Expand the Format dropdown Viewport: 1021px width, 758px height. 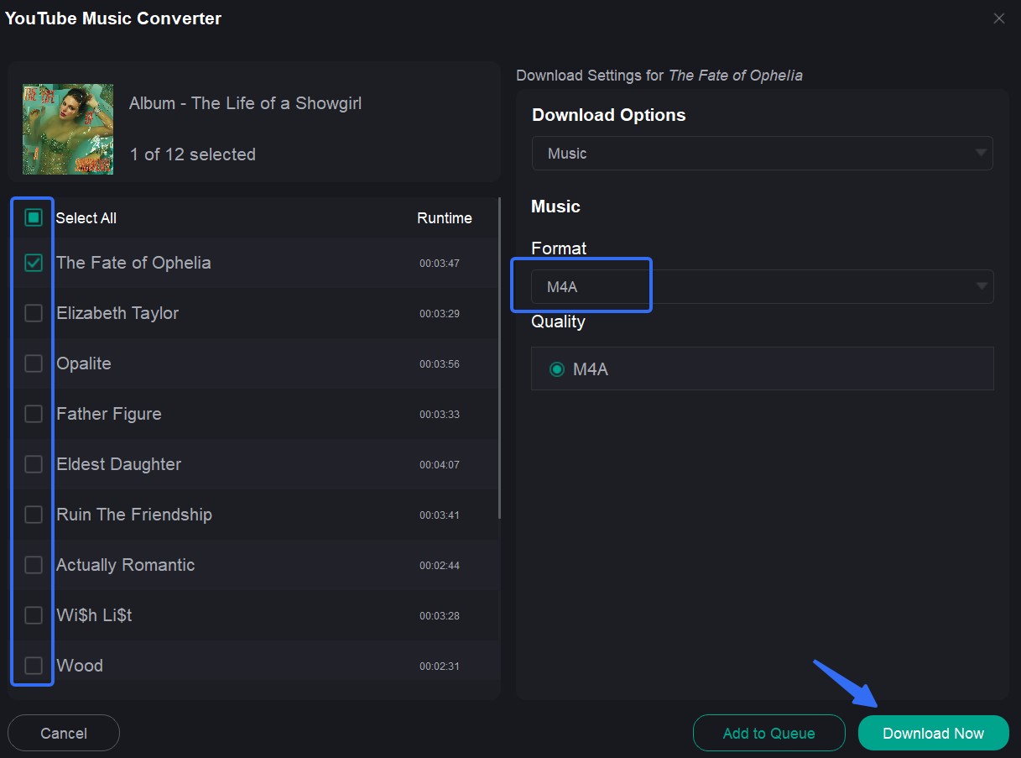pos(762,286)
